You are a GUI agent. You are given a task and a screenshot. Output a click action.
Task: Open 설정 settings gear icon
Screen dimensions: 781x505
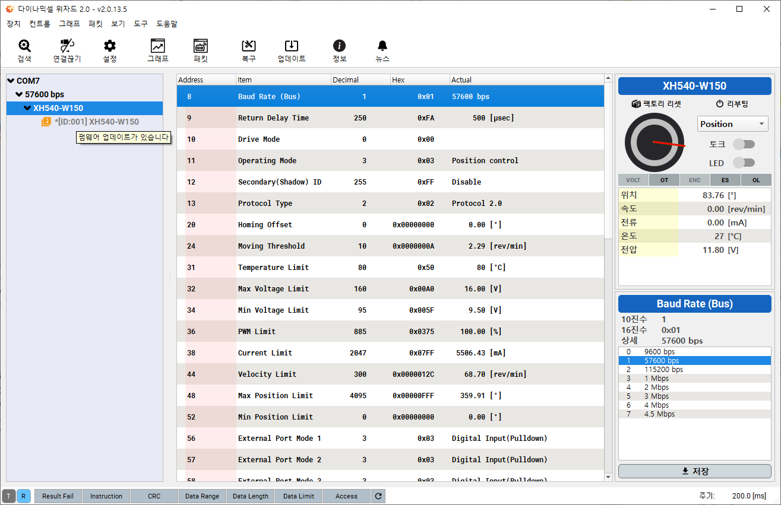click(110, 46)
